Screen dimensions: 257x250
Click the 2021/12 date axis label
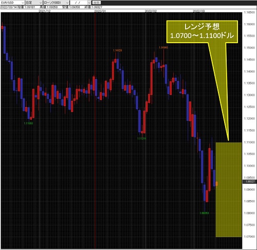[45, 11]
